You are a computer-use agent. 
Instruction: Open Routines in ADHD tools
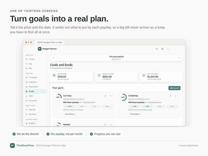point(35,114)
